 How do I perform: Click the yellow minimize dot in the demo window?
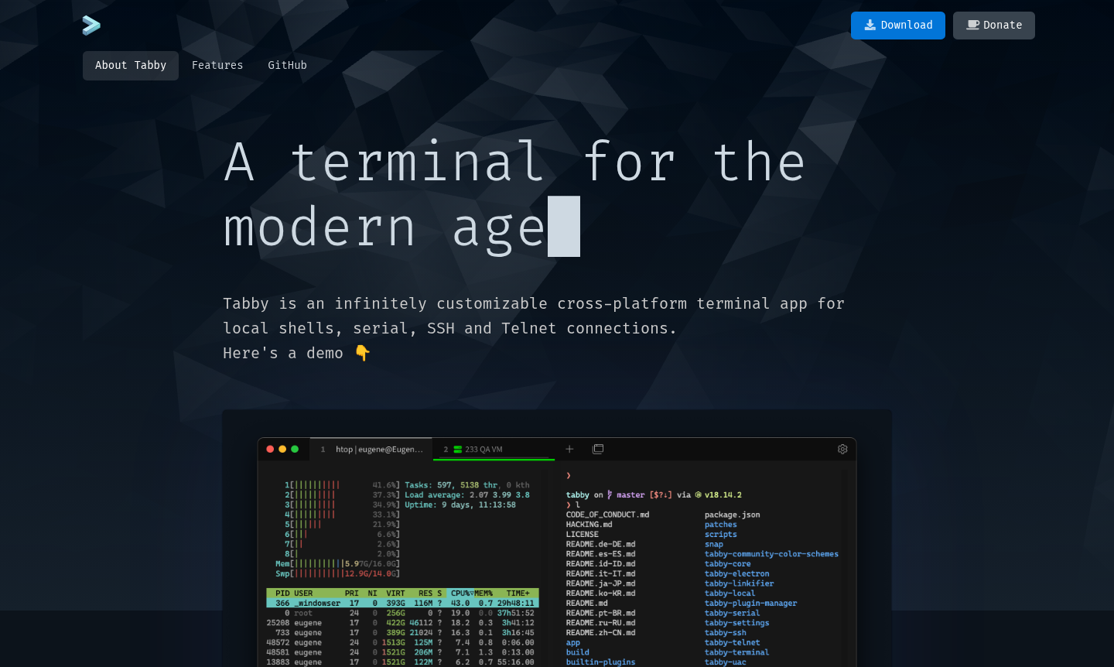pos(282,449)
